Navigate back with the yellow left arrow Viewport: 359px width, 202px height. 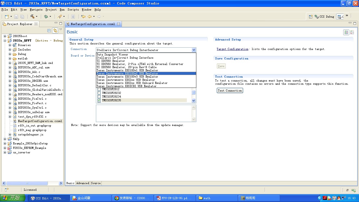(90, 17)
